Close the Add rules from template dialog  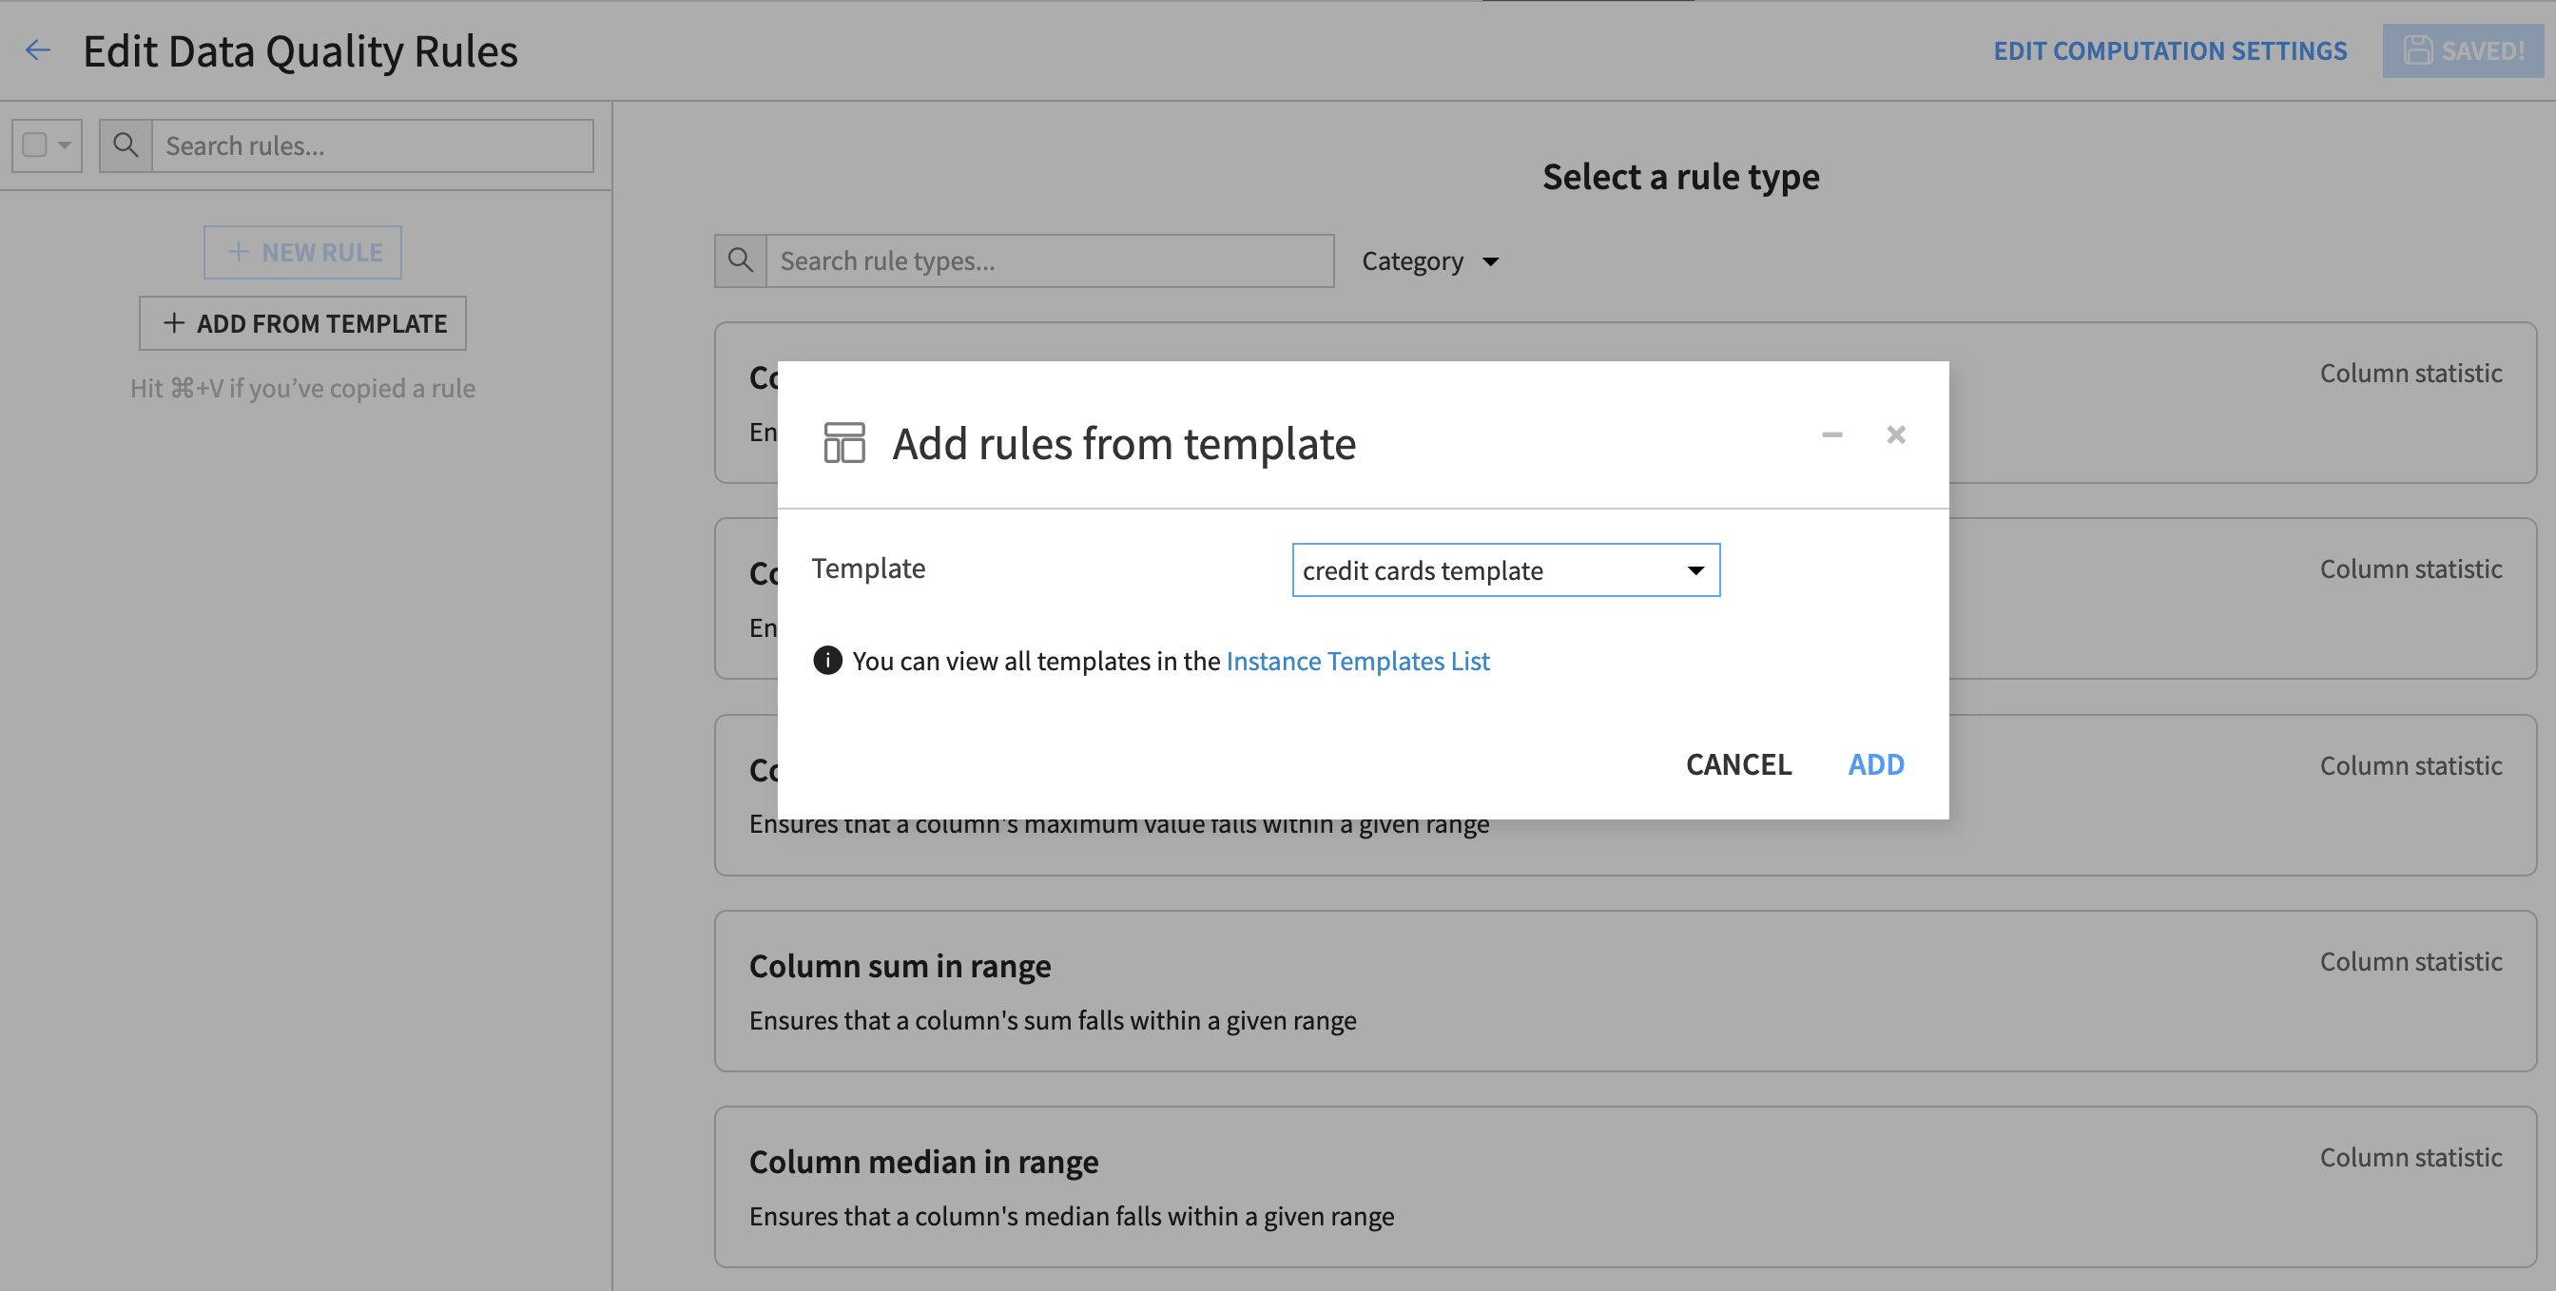pyautogui.click(x=1895, y=434)
